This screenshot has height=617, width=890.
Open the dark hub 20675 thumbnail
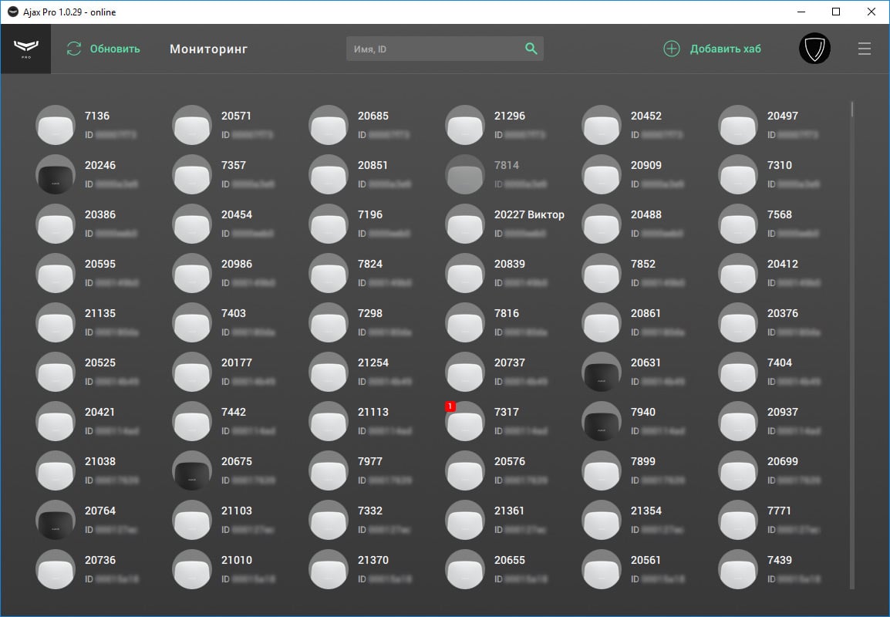(191, 470)
